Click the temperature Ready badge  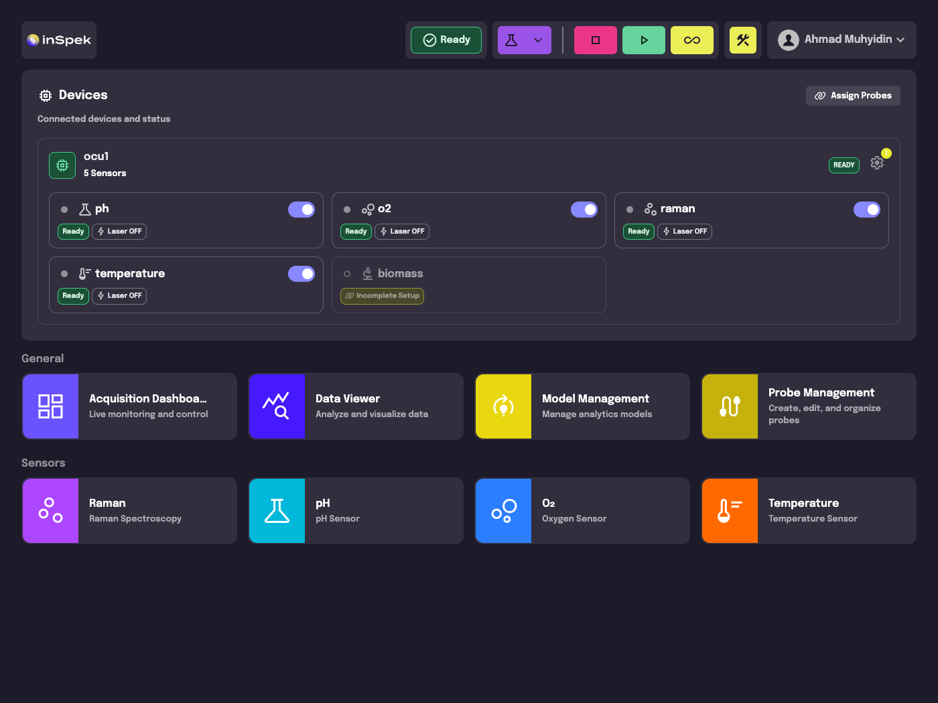tap(73, 296)
